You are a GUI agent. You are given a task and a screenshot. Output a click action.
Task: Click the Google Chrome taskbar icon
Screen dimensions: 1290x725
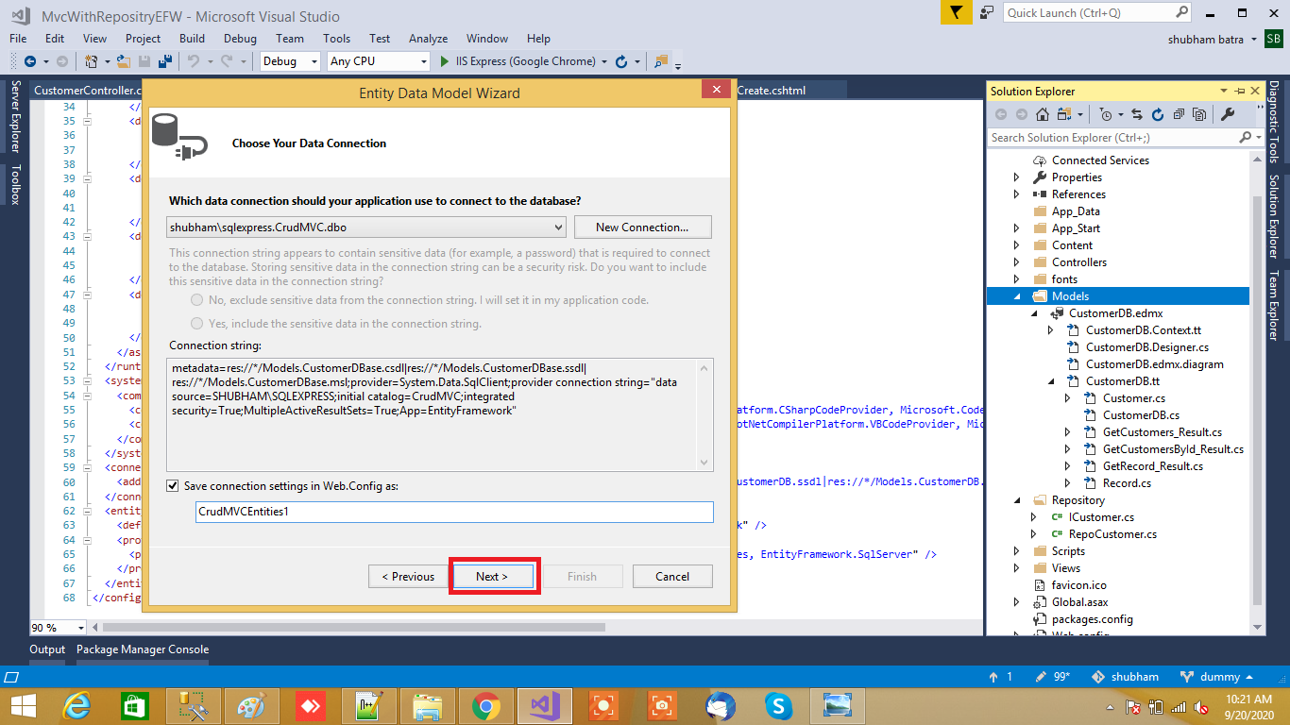486,705
